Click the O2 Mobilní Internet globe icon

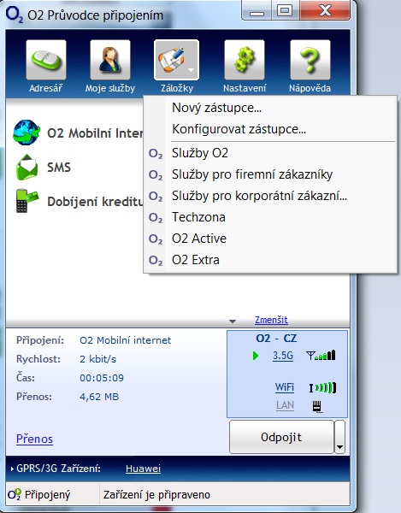coord(27,133)
